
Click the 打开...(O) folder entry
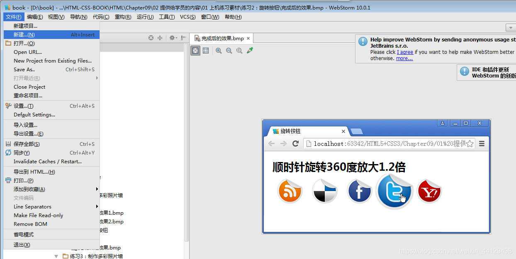point(52,43)
